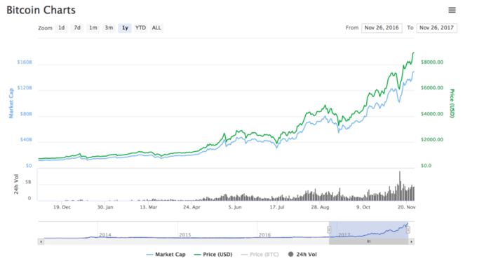
Task: Click the Price (USD) axis title
Action: pos(452,103)
